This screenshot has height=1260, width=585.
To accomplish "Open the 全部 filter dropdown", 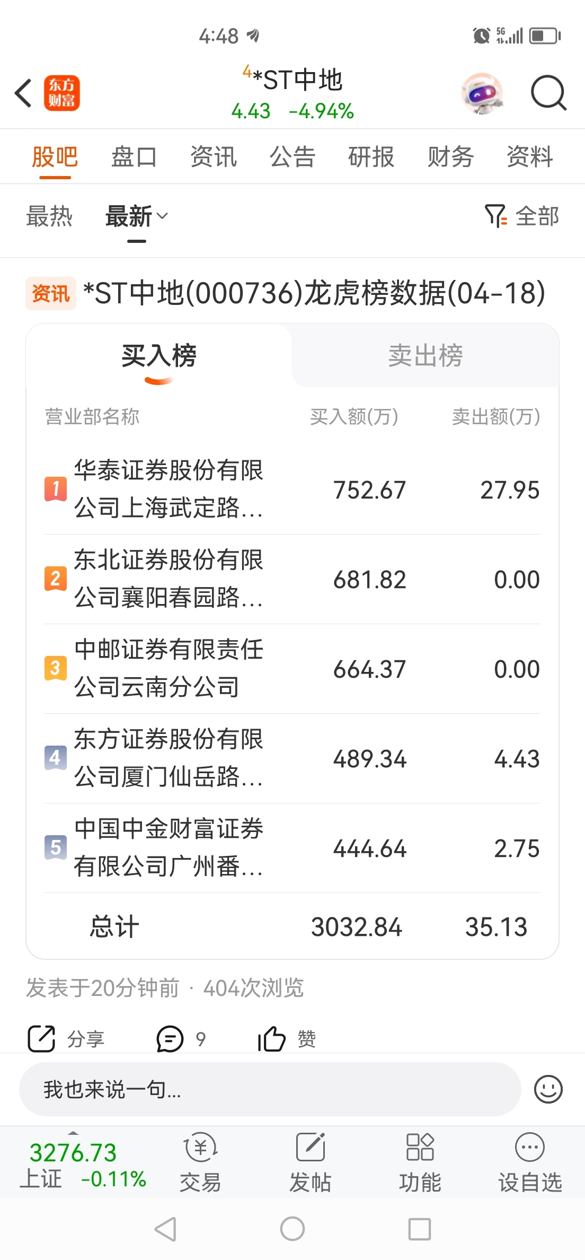I will point(522,216).
